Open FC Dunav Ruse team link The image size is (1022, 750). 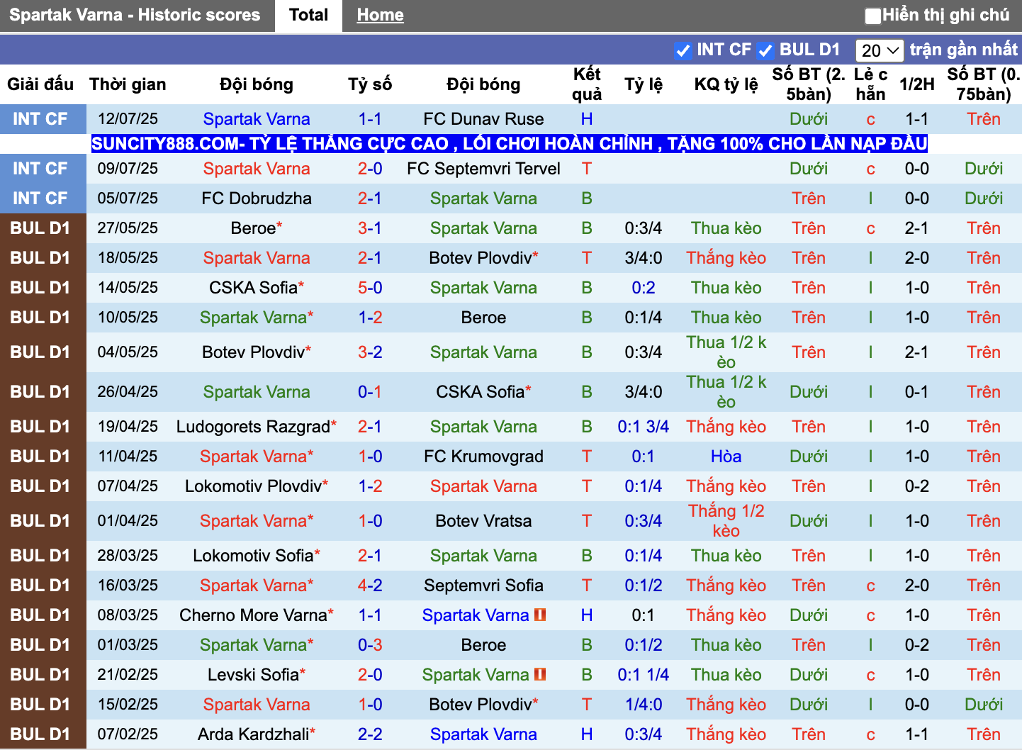(x=483, y=119)
